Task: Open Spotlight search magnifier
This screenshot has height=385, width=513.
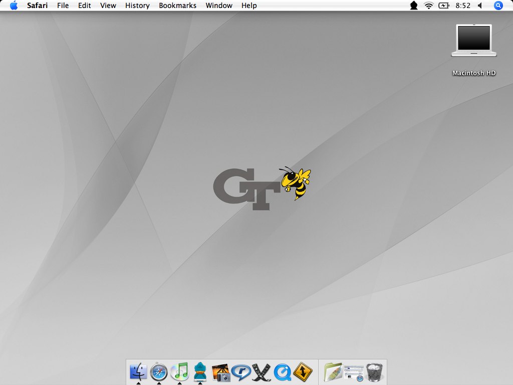Action: [498, 6]
